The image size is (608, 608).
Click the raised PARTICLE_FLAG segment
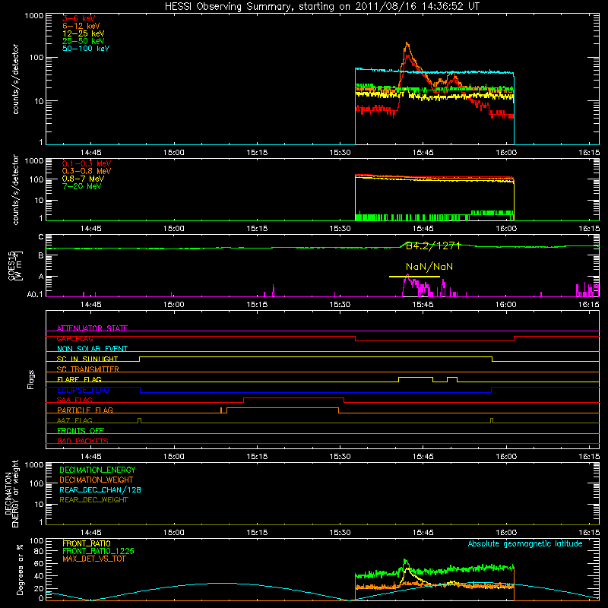pos(282,408)
